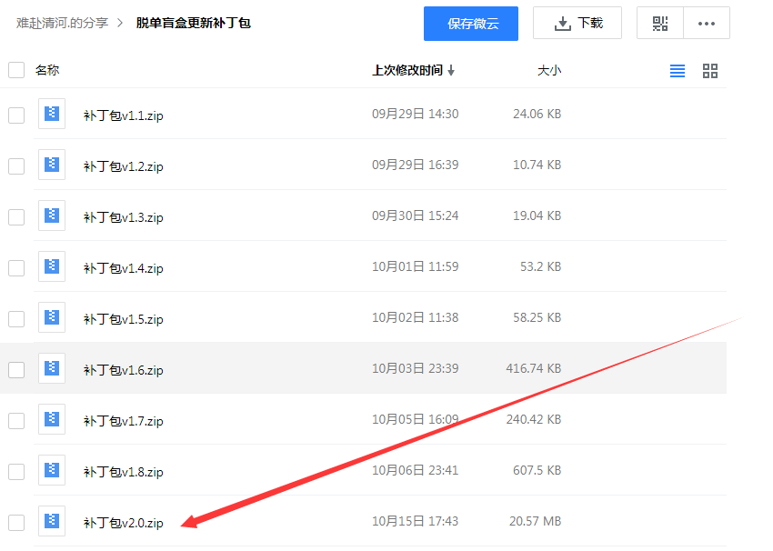Image resolution: width=773 pixels, height=551 pixels.
Task: Click the date 09月29日 14:30
Action: [x=415, y=114]
